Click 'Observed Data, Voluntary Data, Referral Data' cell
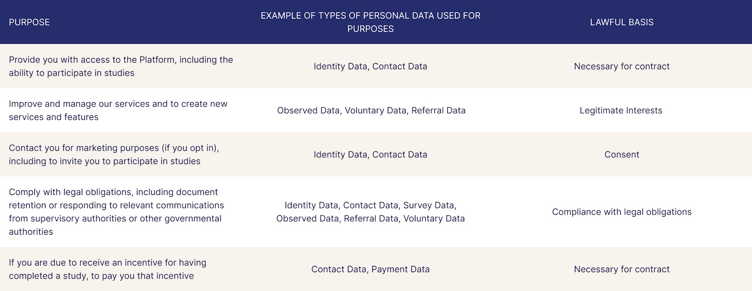Viewport: 752px width, 291px height. [371, 110]
